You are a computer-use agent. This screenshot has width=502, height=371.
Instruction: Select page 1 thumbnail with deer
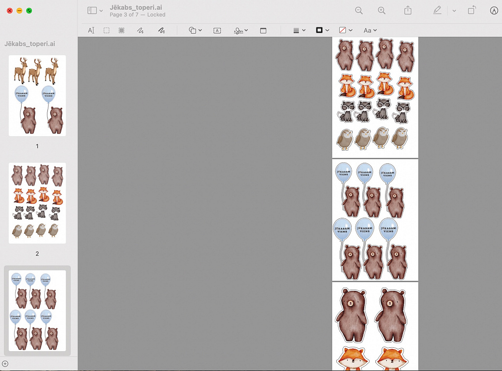coord(37,96)
